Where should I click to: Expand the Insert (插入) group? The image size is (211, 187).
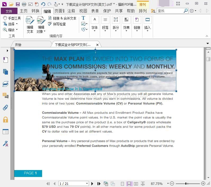pyautogui.click(x=147, y=24)
